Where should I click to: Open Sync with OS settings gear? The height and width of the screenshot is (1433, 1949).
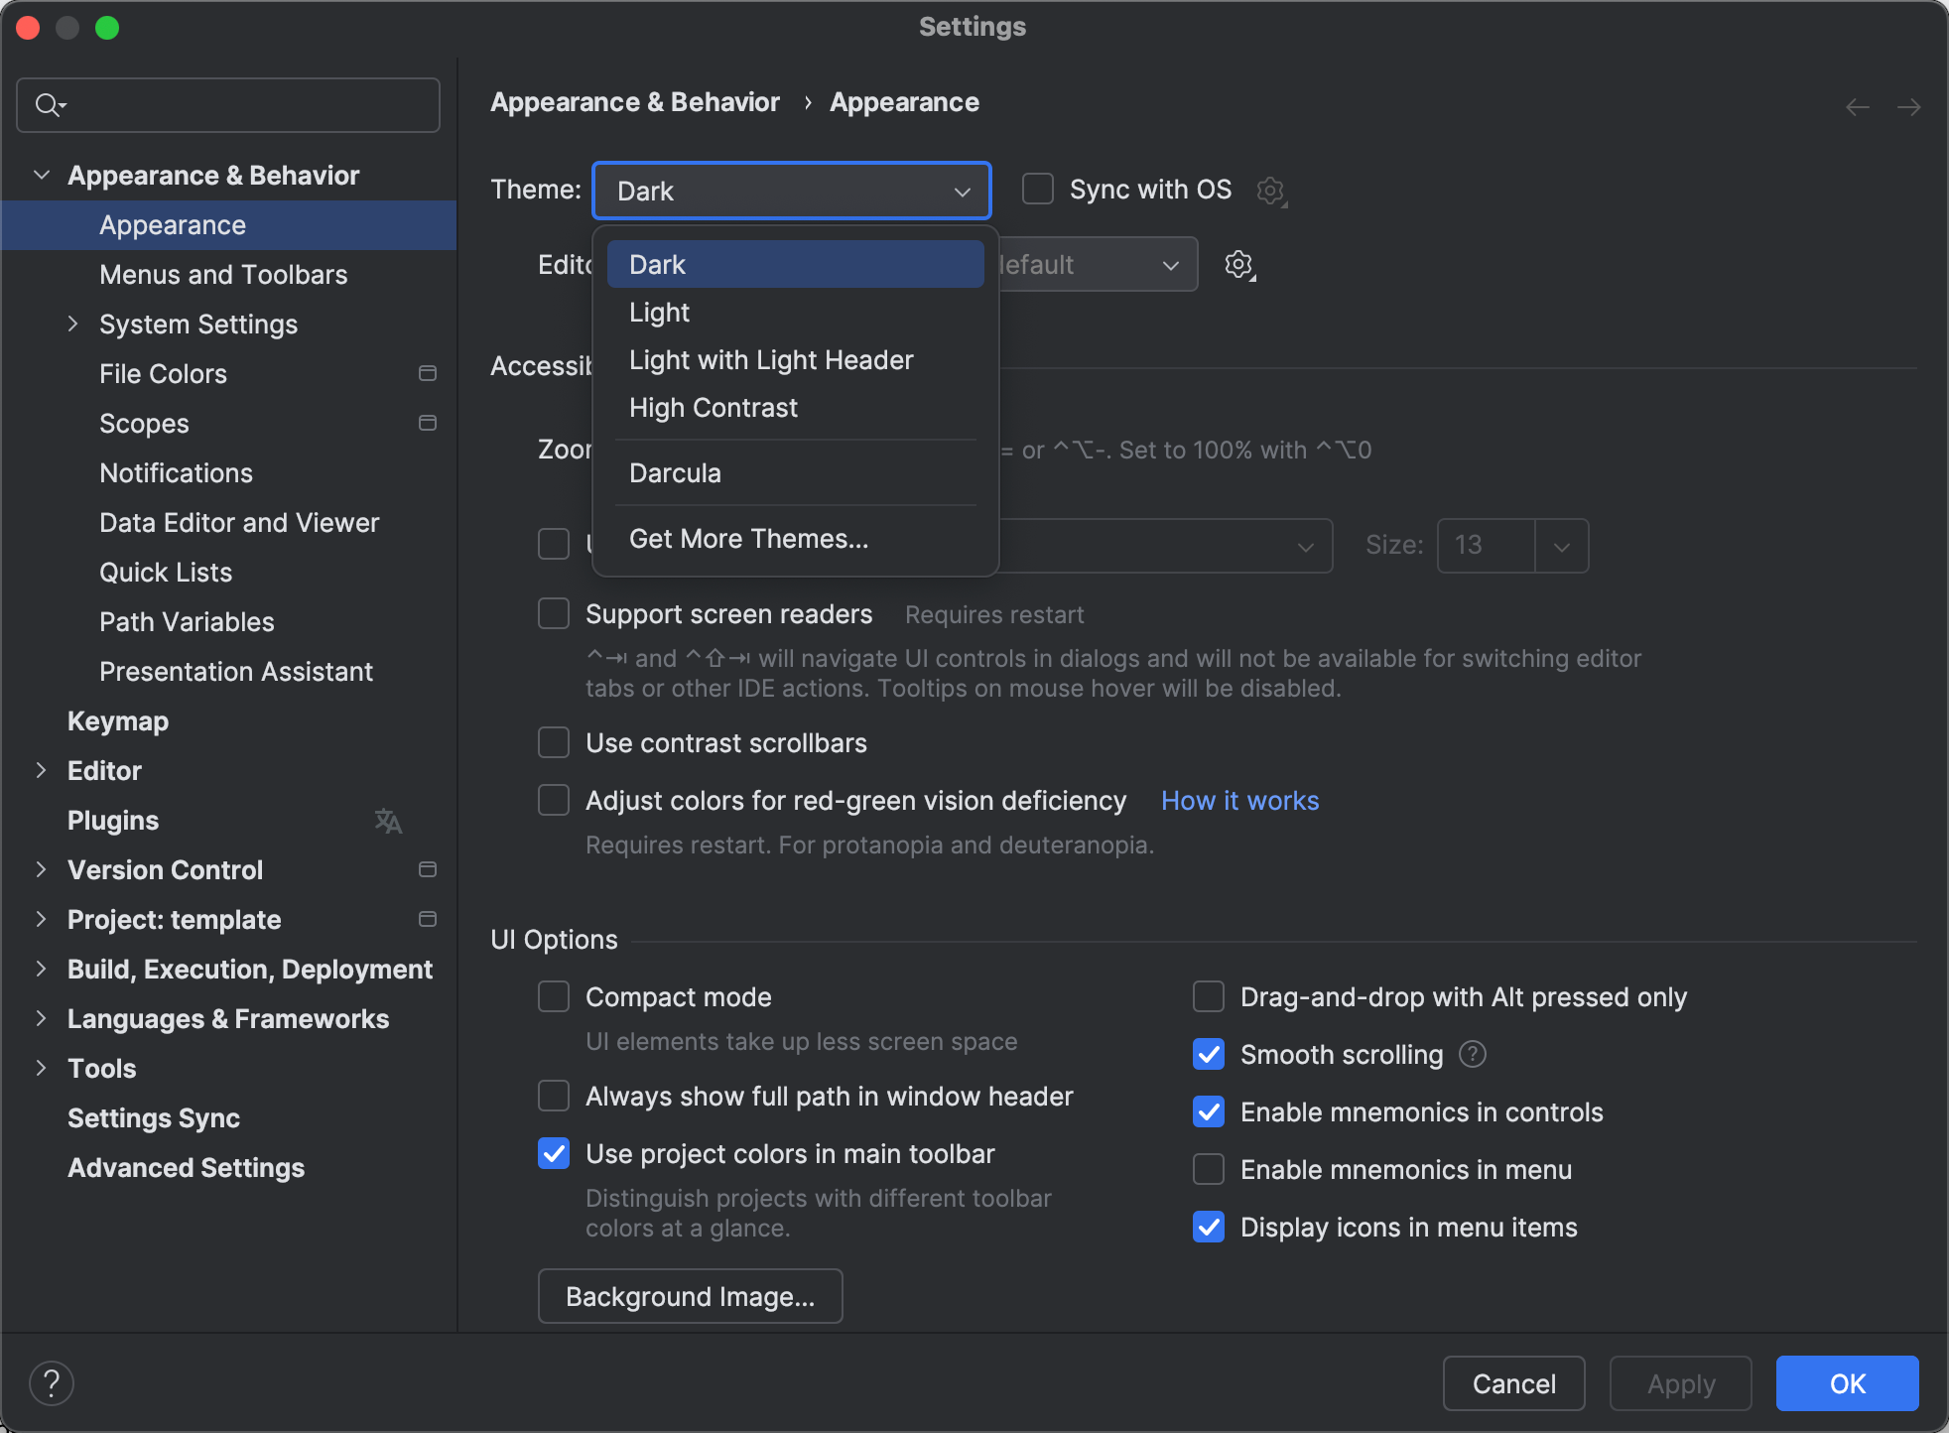(x=1270, y=191)
